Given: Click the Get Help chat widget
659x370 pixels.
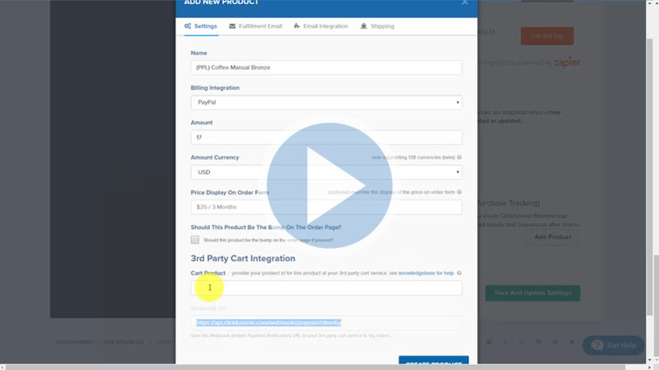Looking at the screenshot, I should pos(614,345).
